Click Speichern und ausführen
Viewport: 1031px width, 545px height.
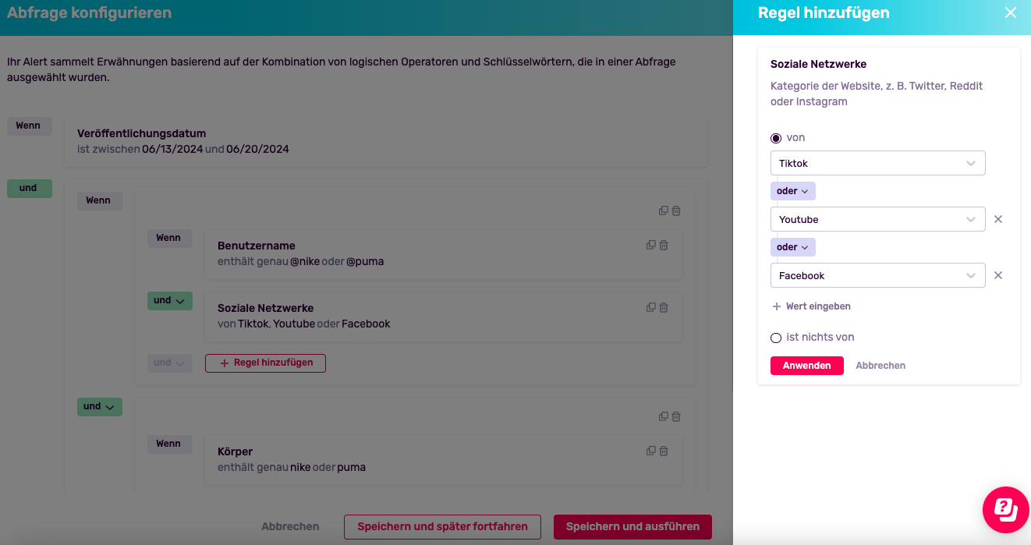[x=632, y=526]
